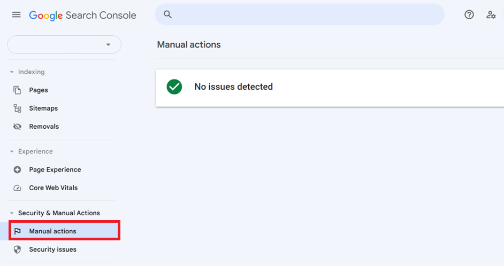Click the Sitemaps tree icon
The height and width of the screenshot is (266, 504).
pyautogui.click(x=17, y=108)
